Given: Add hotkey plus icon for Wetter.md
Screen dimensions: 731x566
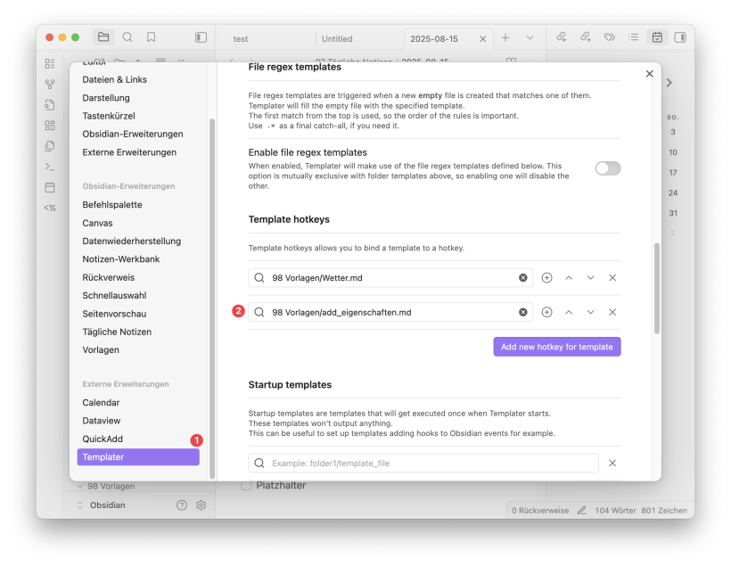Looking at the screenshot, I should (x=546, y=278).
